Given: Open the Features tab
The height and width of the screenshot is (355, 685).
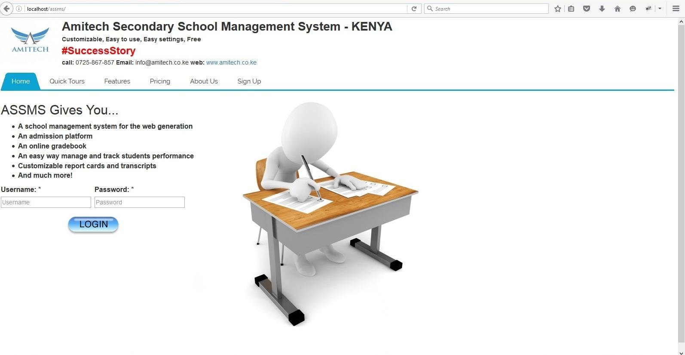Looking at the screenshot, I should 117,81.
